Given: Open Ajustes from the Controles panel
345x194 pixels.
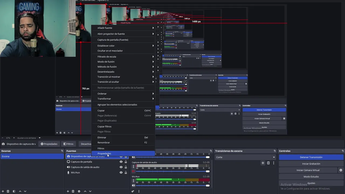Looking at the screenshot, I should (311, 183).
